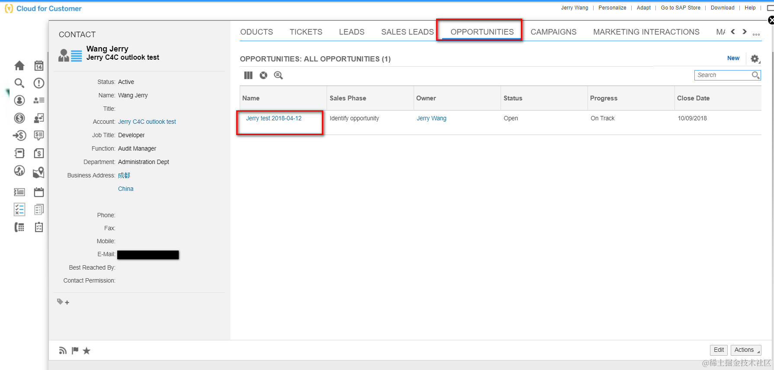Show next tabs with right chevron

click(745, 32)
